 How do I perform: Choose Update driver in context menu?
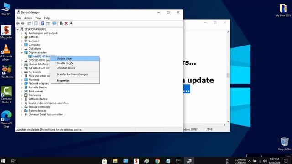pyautogui.click(x=75, y=59)
